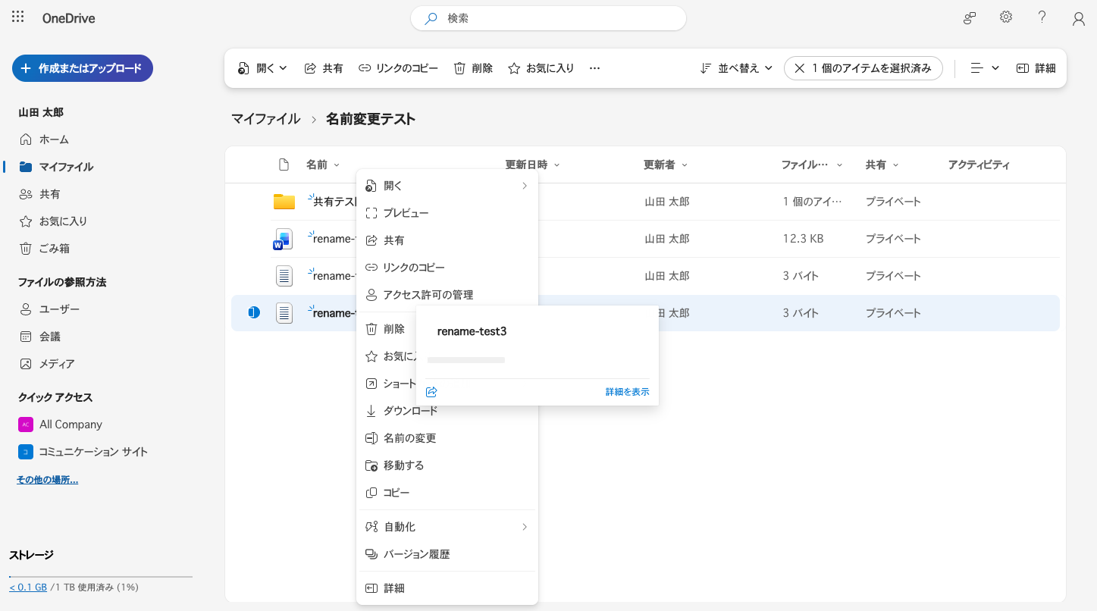Choose 削除 in the context menu
The image size is (1097, 611).
(x=387, y=329)
